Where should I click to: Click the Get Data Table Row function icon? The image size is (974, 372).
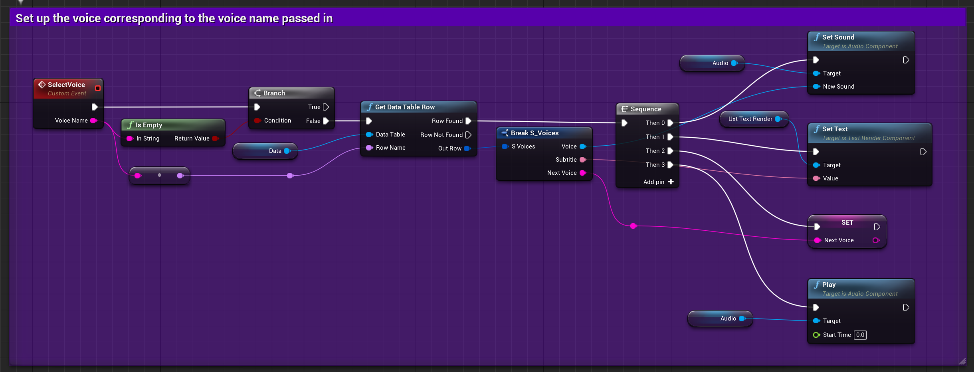pos(370,107)
